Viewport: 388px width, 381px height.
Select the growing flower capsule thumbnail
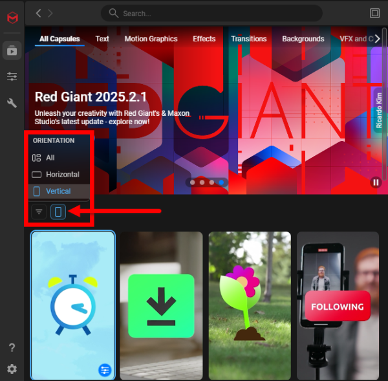(x=250, y=306)
